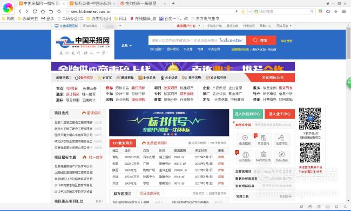Reload the page with the refresh icon

pyautogui.click(x=35, y=11)
